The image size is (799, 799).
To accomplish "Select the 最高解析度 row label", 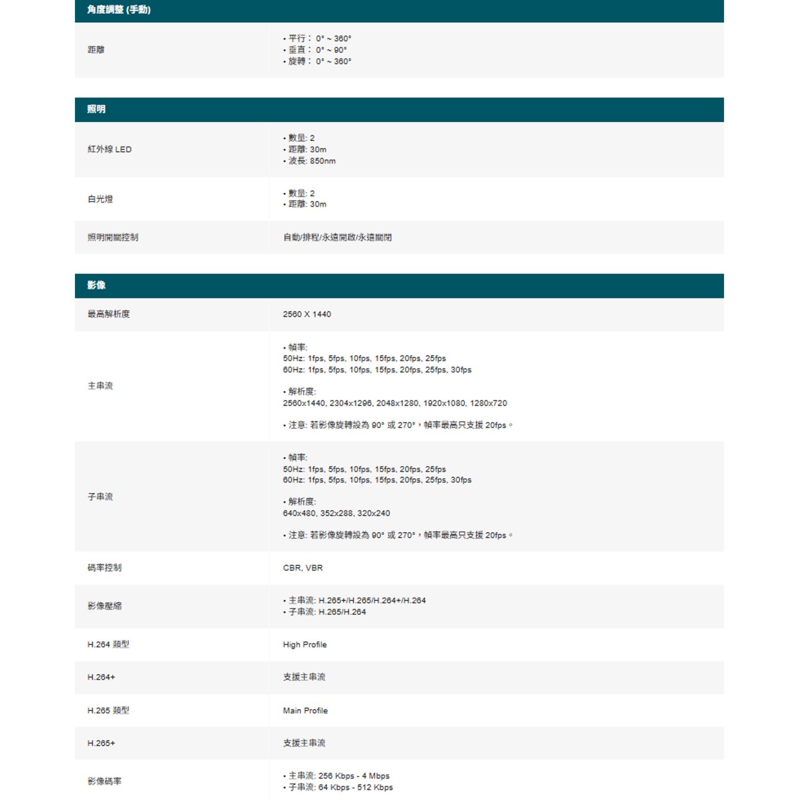I will [108, 314].
